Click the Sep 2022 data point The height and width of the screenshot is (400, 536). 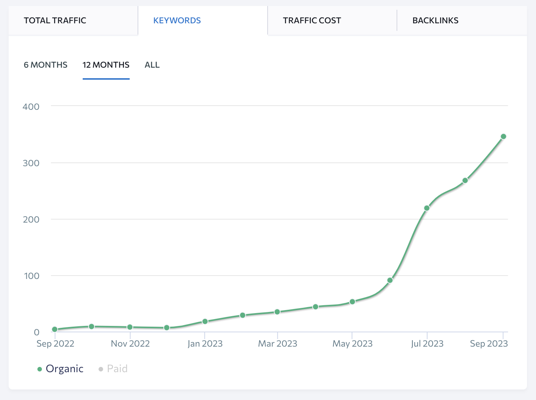55,329
